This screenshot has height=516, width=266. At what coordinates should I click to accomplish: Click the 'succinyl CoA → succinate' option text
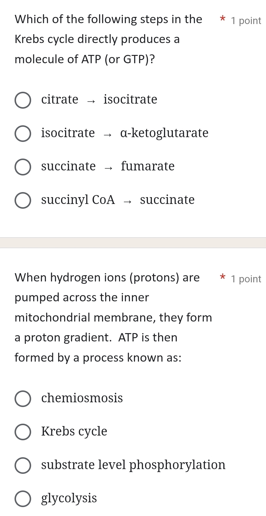point(118,200)
